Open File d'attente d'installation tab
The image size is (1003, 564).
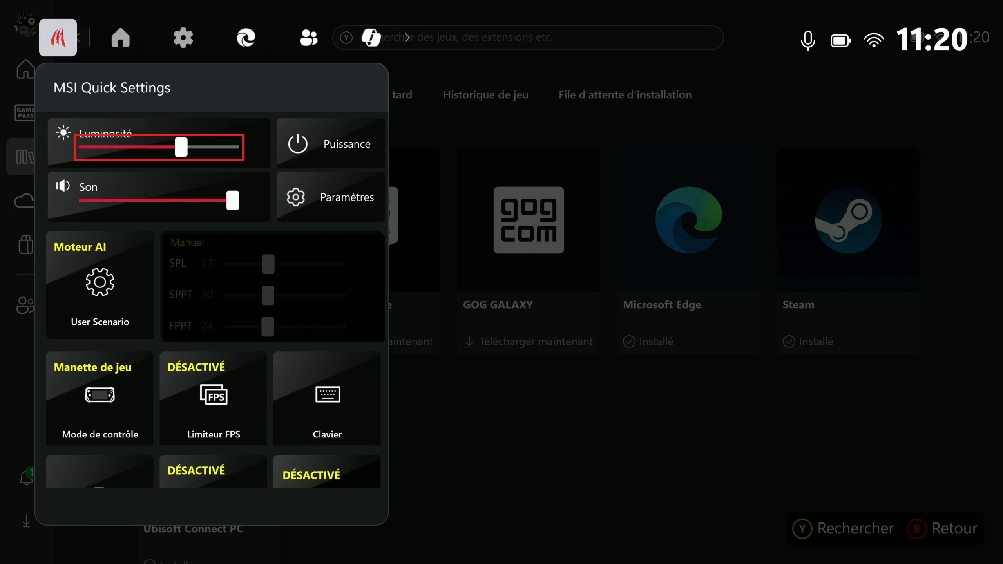pos(625,95)
